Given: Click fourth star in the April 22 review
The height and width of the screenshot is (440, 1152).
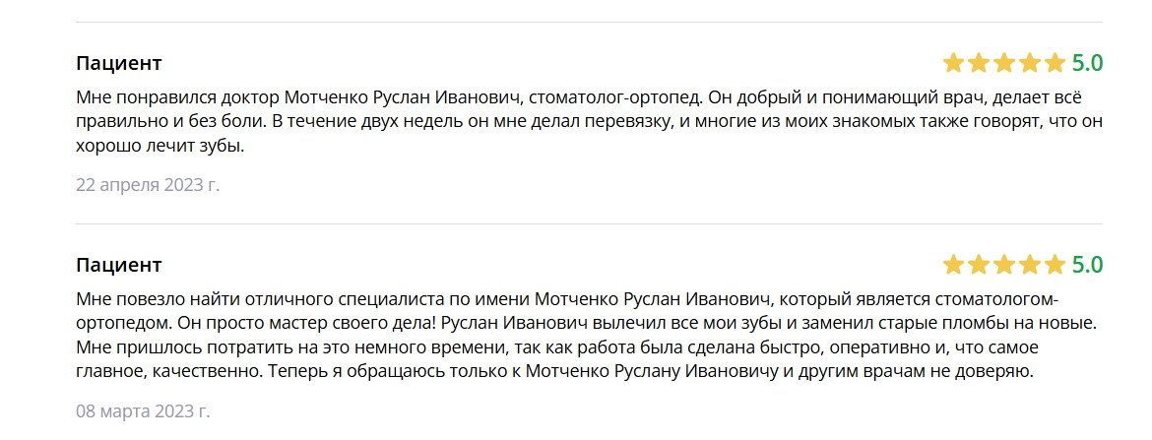Looking at the screenshot, I should coord(1030,64).
